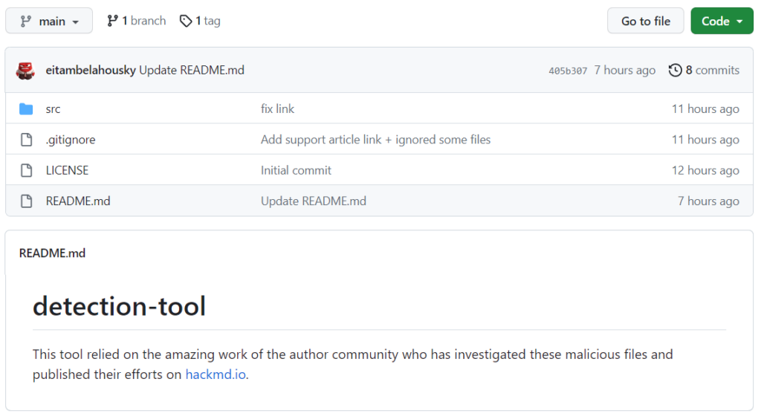Open the src folder
Screen dimensions: 761x419
point(53,109)
